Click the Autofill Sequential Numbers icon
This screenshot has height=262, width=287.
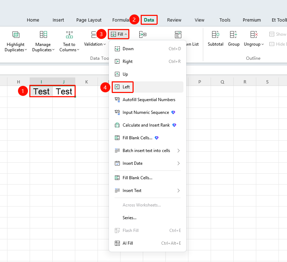coord(117,100)
